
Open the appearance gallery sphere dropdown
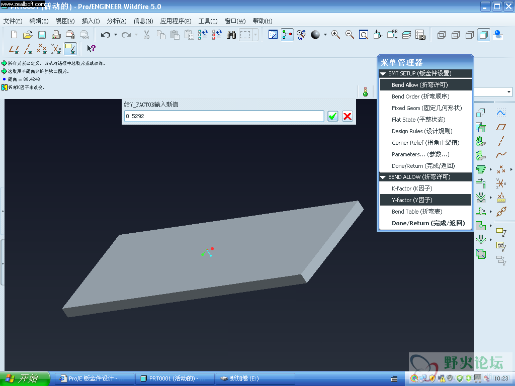click(x=325, y=35)
